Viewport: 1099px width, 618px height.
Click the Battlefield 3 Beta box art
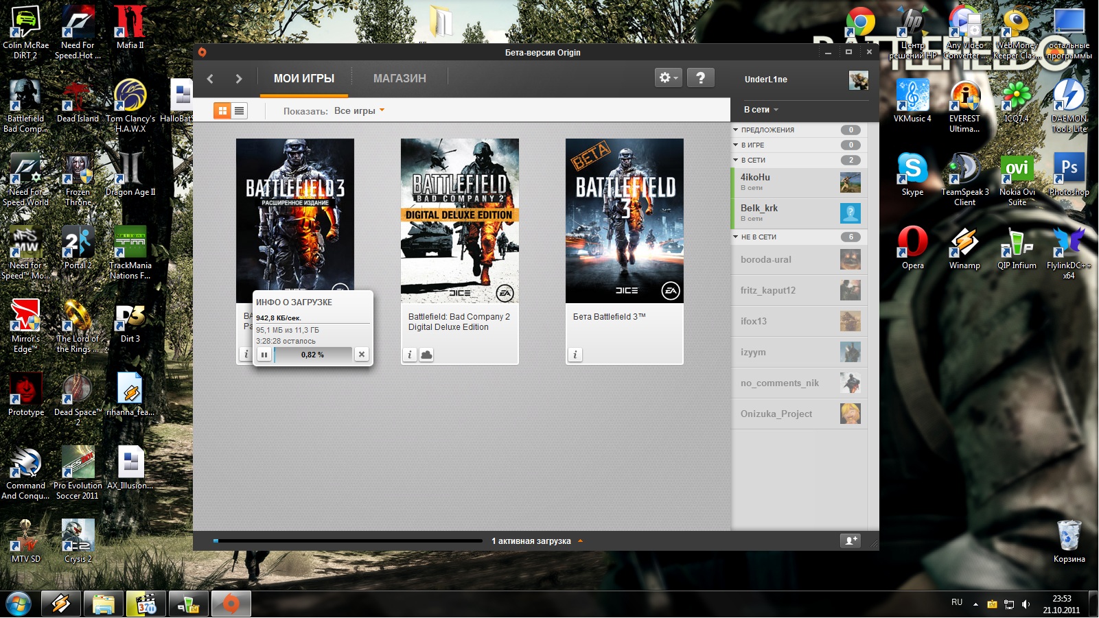point(625,221)
